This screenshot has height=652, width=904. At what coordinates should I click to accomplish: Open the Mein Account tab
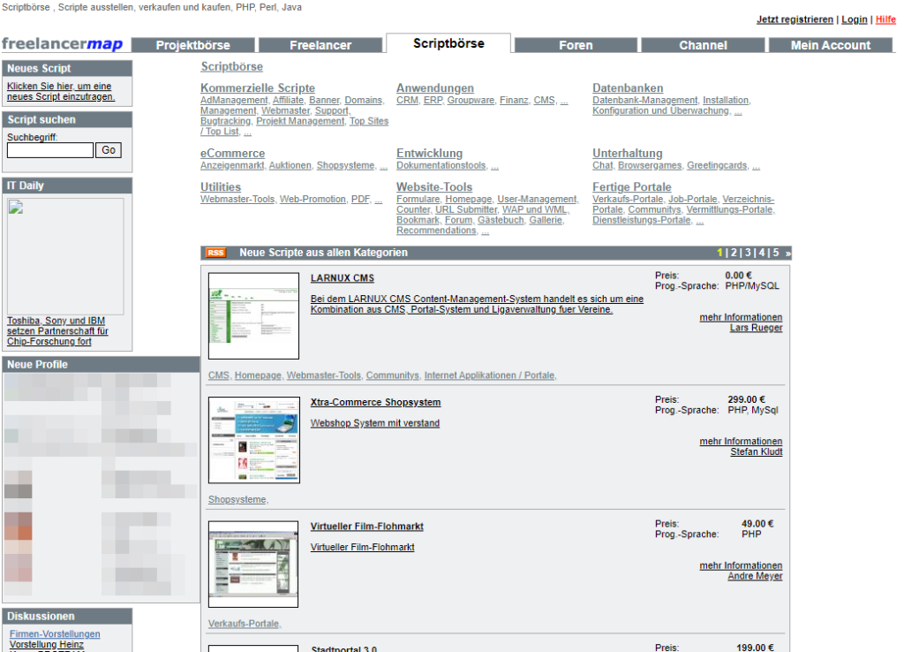pos(830,45)
